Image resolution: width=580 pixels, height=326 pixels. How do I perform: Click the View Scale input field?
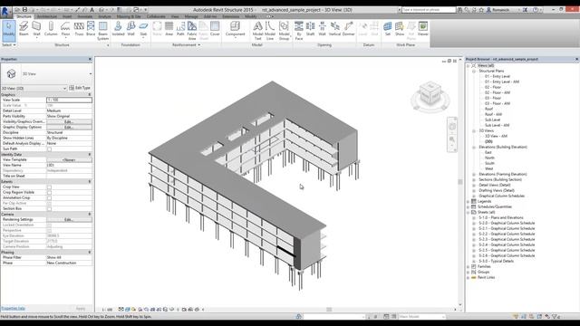click(x=69, y=100)
